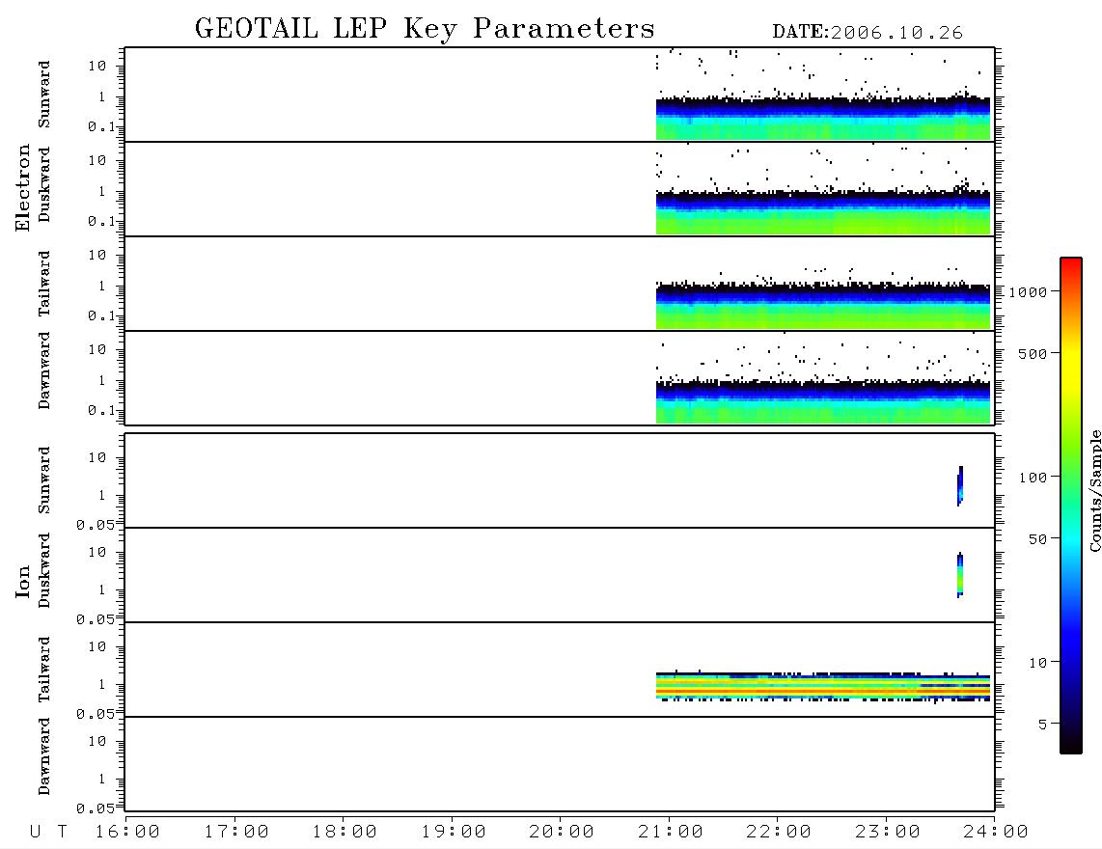The height and width of the screenshot is (849, 1102).
Task: Click the 0.05 tick of Ion Dawnward panel
Action: [x=96, y=808]
